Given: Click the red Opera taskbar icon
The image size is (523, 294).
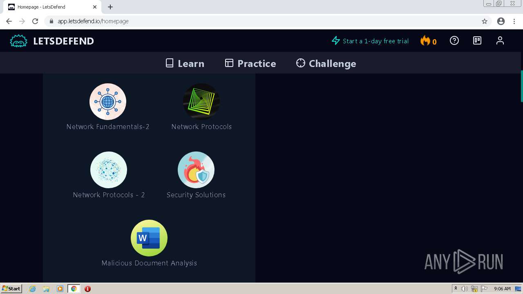Looking at the screenshot, I should coord(87,289).
